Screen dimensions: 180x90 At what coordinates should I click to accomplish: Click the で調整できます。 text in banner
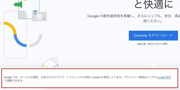point(14,81)
